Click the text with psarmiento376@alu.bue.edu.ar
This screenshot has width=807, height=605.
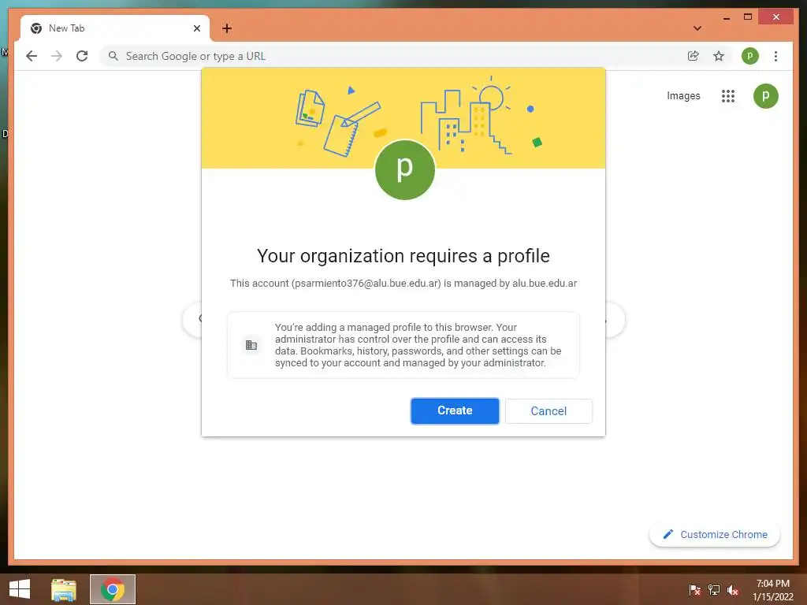[403, 283]
